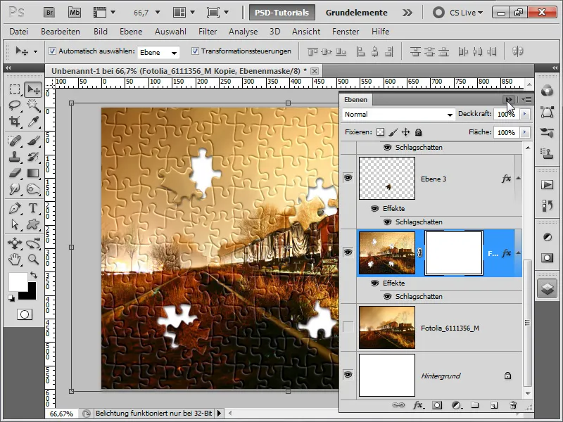Select the Eraser tool

pyautogui.click(x=15, y=173)
